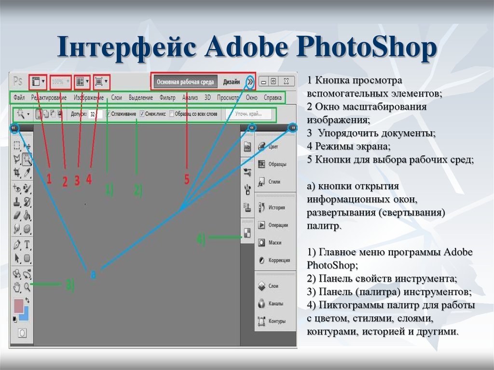The height and width of the screenshot is (370, 494).
Task: Swap foreground and background colors
Action: [x=27, y=301]
